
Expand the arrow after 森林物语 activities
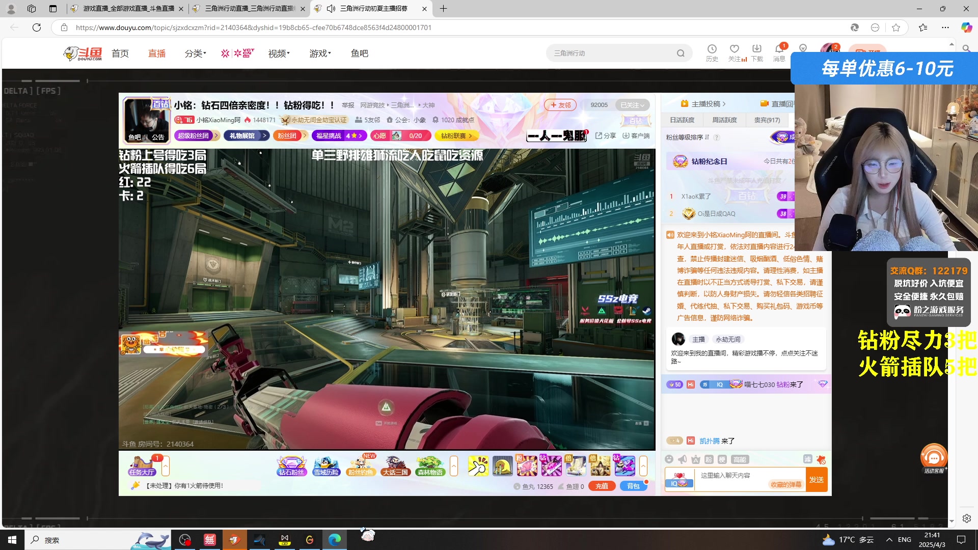pos(454,465)
